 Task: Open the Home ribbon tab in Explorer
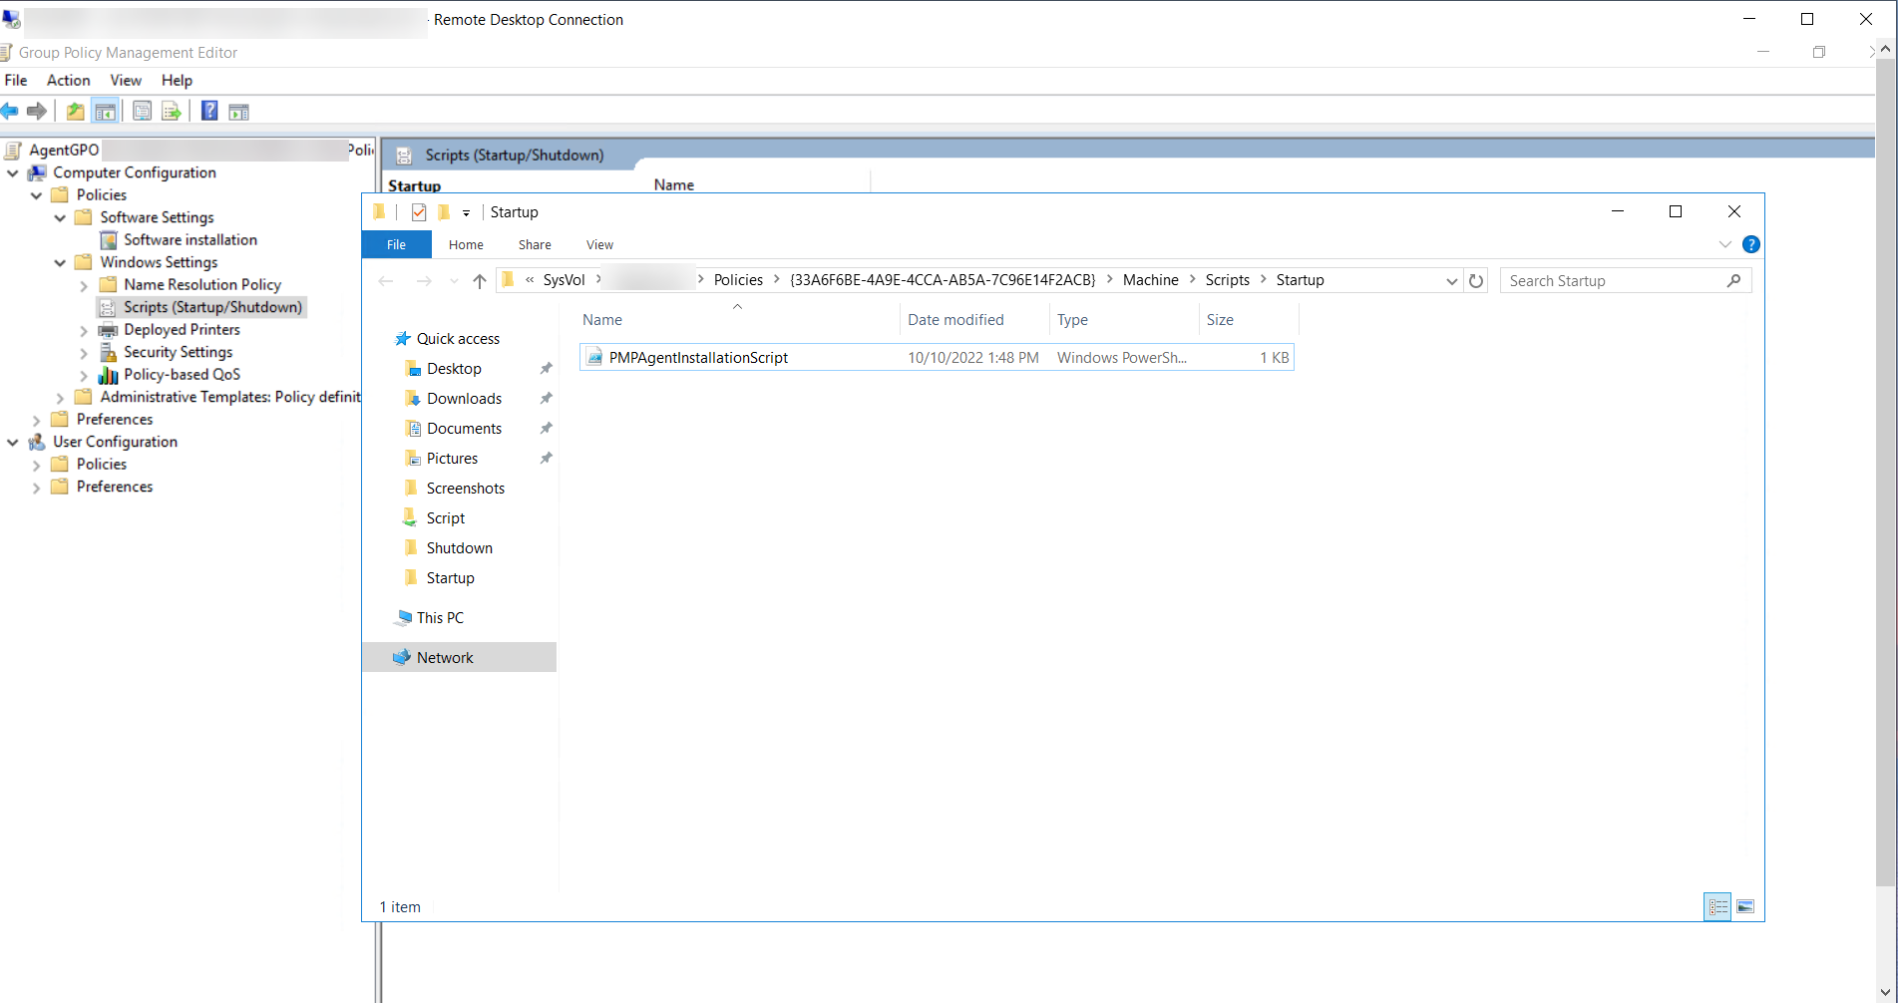click(x=465, y=244)
